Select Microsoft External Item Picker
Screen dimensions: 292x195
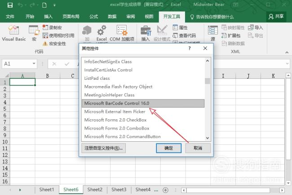[143, 112]
